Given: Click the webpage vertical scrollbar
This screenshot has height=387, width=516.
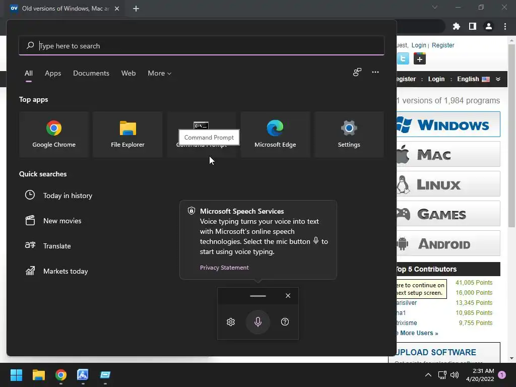Looking at the screenshot, I should 511,136.
